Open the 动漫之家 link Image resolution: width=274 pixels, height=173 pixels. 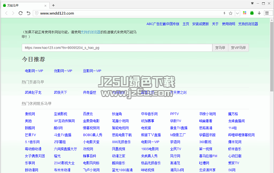119,156
